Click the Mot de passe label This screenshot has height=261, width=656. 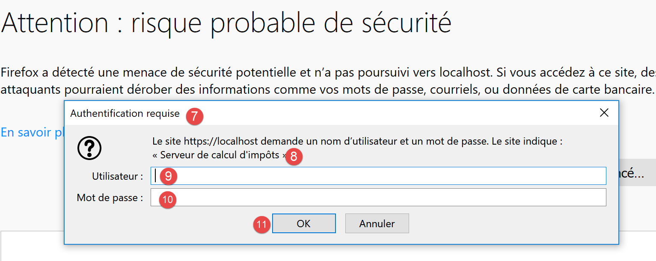coord(110,198)
